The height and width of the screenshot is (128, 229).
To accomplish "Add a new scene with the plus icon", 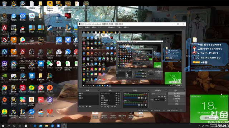I will pos(80,107).
